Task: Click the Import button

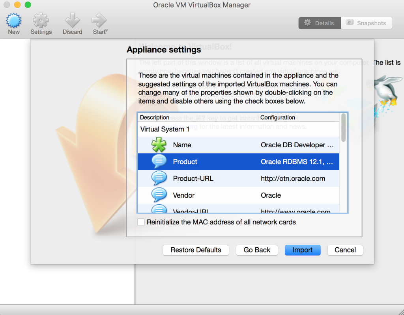Action: coord(303,250)
